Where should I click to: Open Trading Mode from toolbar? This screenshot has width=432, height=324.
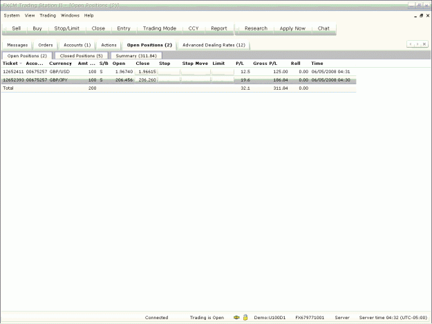160,28
